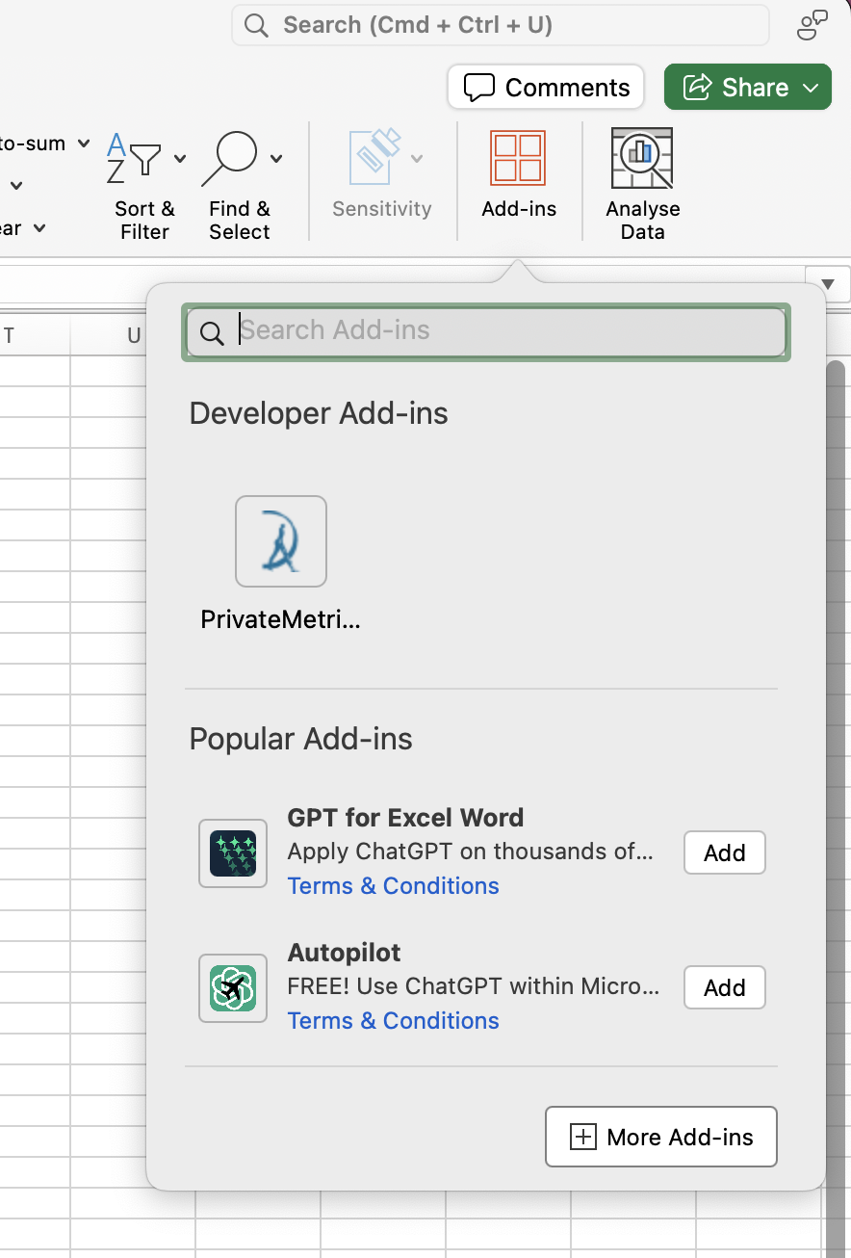The height and width of the screenshot is (1258, 851).
Task: Open the Comments pane
Action: 546,88
